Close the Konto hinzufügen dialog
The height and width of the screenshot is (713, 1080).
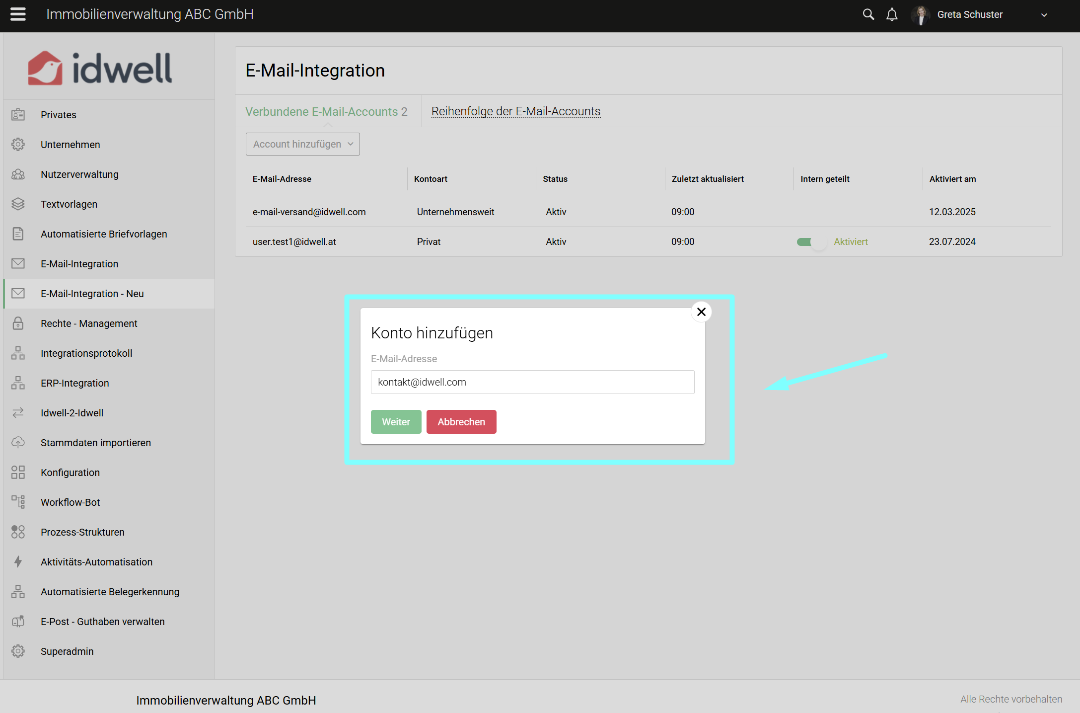[701, 312]
